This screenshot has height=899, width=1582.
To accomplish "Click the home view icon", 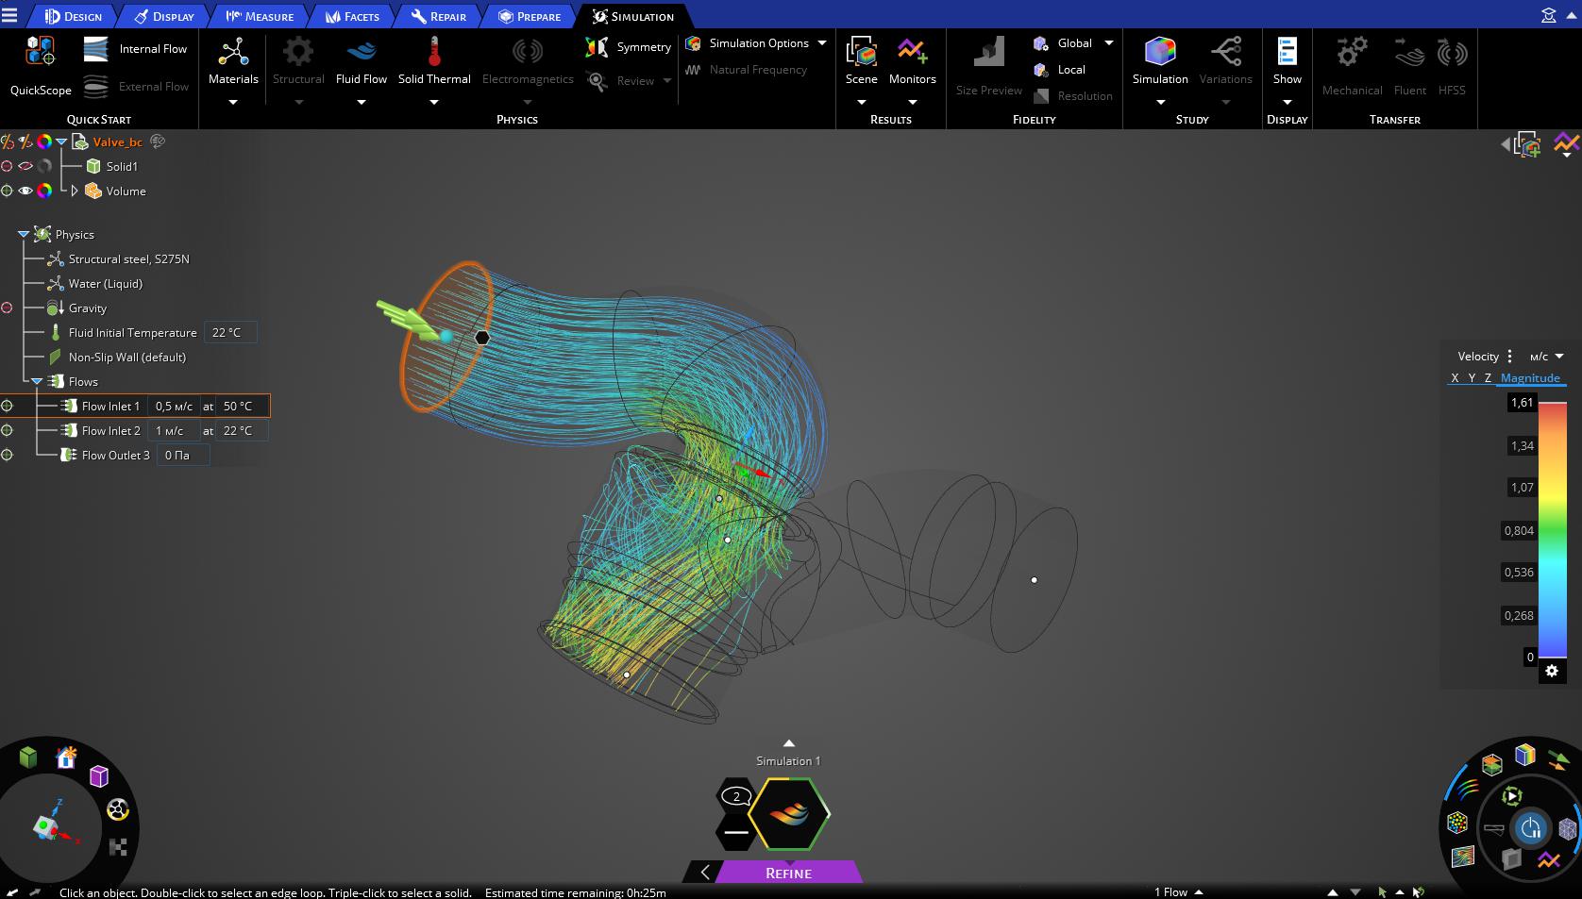I will [66, 757].
